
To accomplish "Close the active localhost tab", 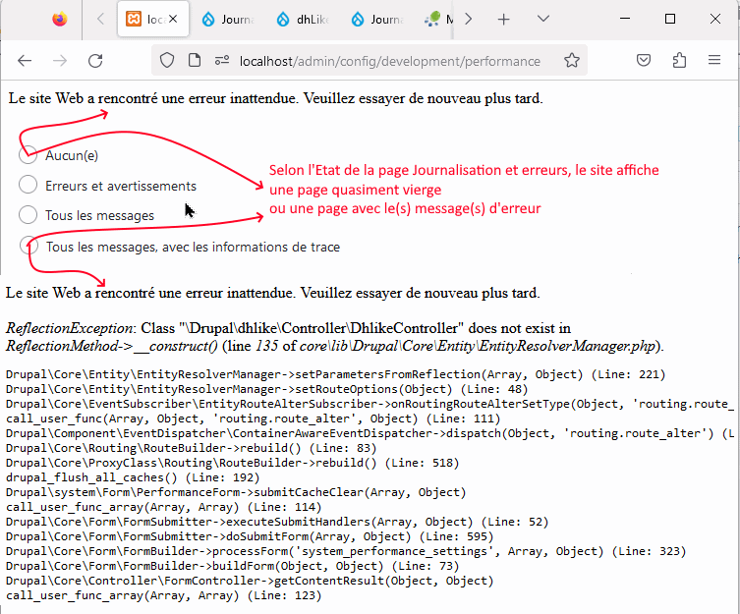I will [x=174, y=20].
